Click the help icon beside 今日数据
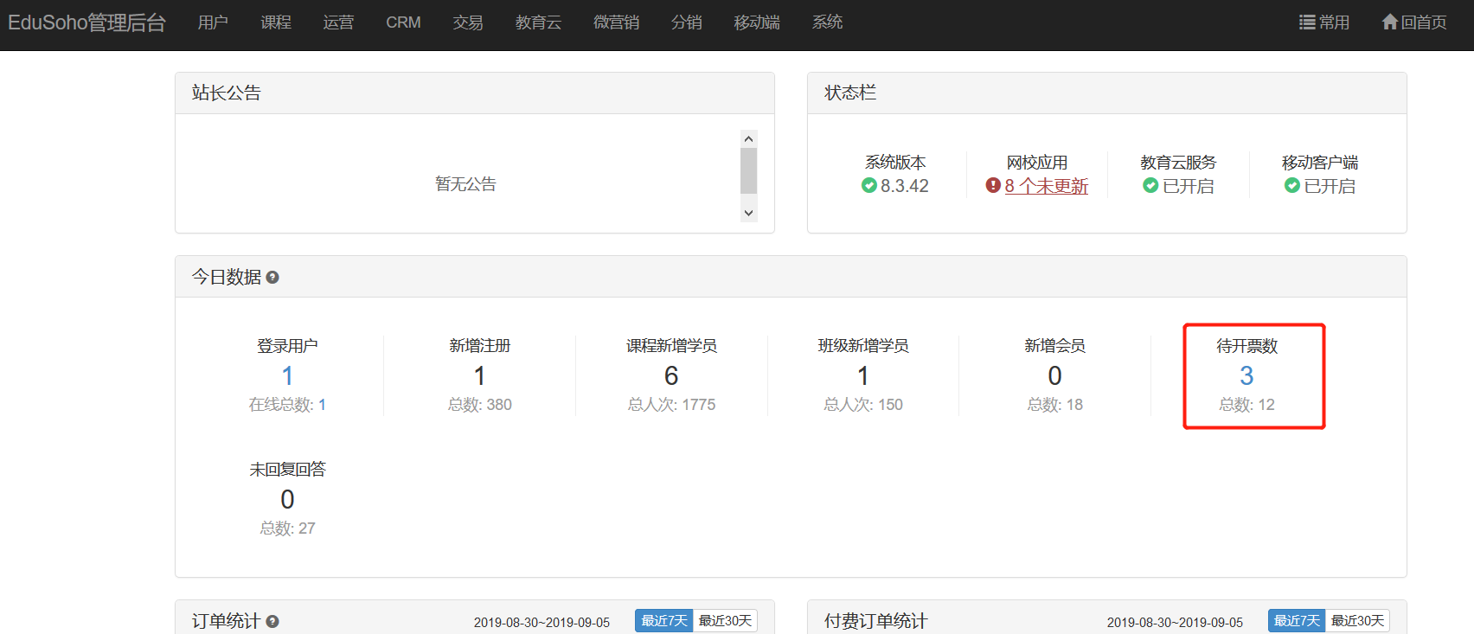The image size is (1474, 634). (272, 278)
